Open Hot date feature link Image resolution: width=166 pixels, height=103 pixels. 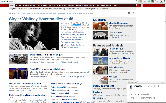click(113, 77)
